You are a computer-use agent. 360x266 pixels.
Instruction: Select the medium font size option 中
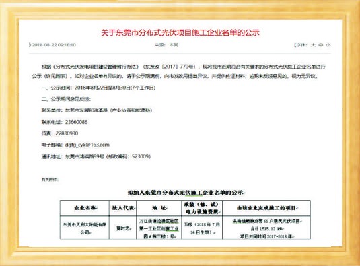click(321, 45)
